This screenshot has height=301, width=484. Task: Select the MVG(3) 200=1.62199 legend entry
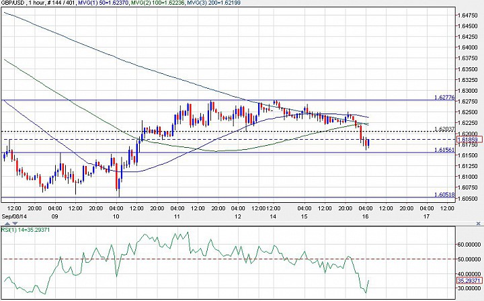click(213, 3)
